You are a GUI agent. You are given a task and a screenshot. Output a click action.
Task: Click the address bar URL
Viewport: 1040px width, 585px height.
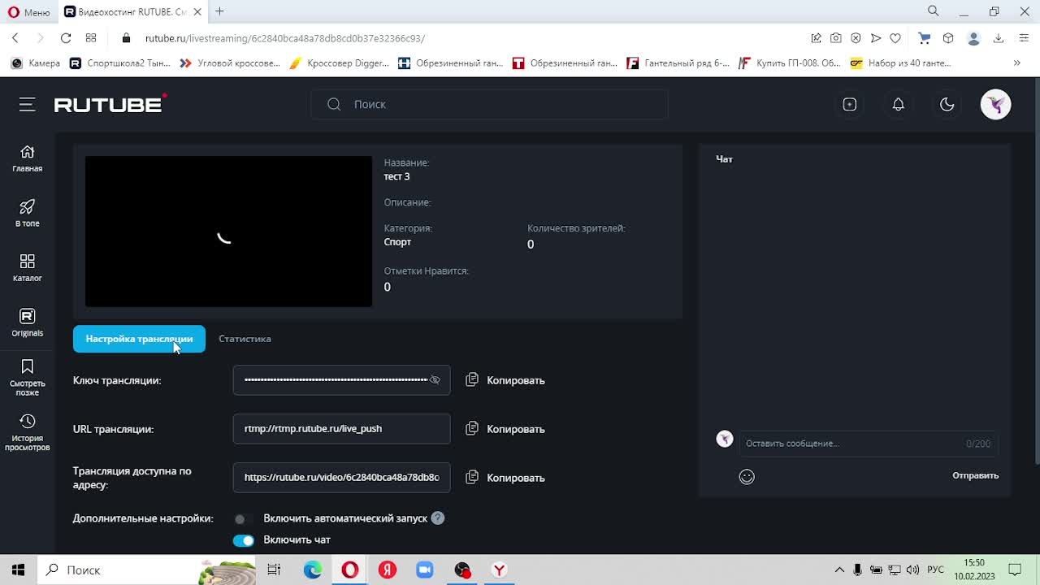click(284, 38)
